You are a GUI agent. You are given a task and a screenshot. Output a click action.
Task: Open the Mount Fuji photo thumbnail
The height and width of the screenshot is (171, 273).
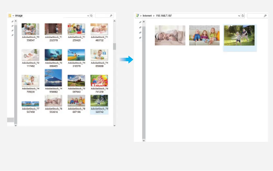53,78
